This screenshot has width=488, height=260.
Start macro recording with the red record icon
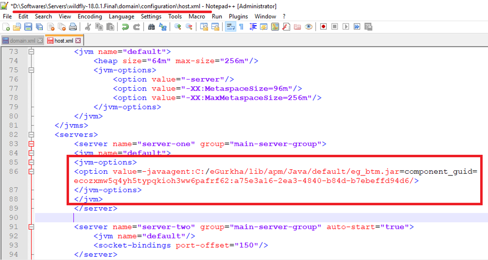tap(323, 27)
